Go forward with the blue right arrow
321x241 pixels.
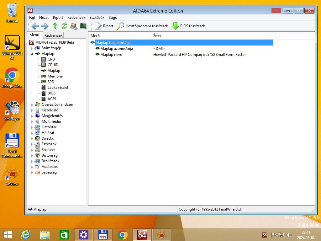click(45, 26)
